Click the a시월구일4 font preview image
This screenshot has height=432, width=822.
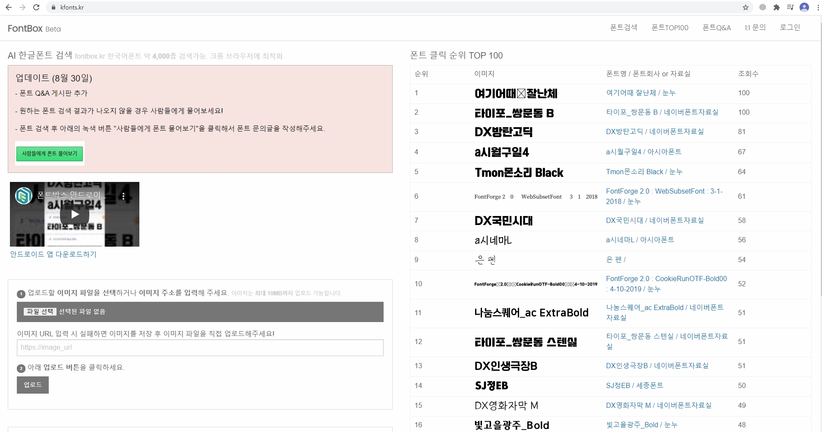tap(501, 152)
